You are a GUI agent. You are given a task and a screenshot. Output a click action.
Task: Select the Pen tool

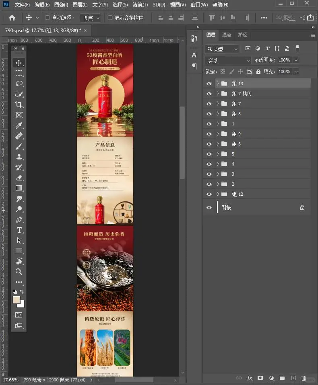tap(19, 219)
